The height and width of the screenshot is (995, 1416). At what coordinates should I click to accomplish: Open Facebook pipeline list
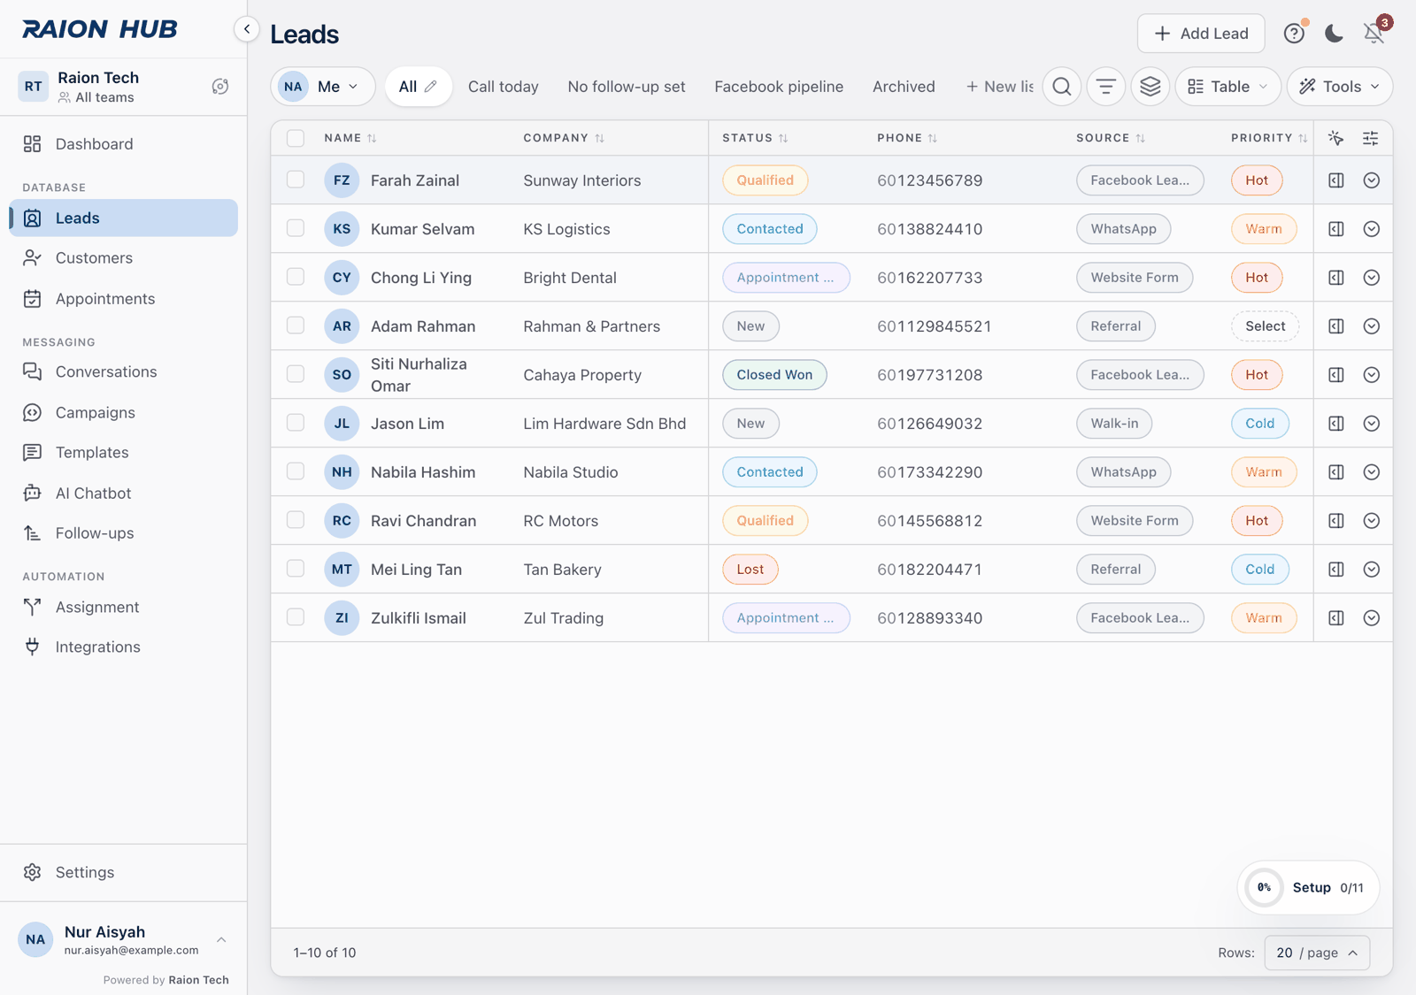point(779,87)
